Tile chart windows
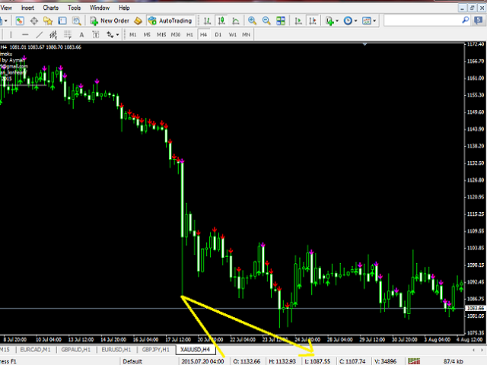The height and width of the screenshot is (365, 487). pos(281,21)
